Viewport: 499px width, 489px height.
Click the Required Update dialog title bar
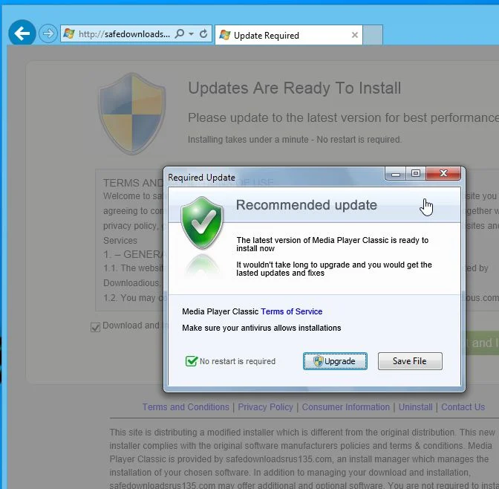[274, 177]
